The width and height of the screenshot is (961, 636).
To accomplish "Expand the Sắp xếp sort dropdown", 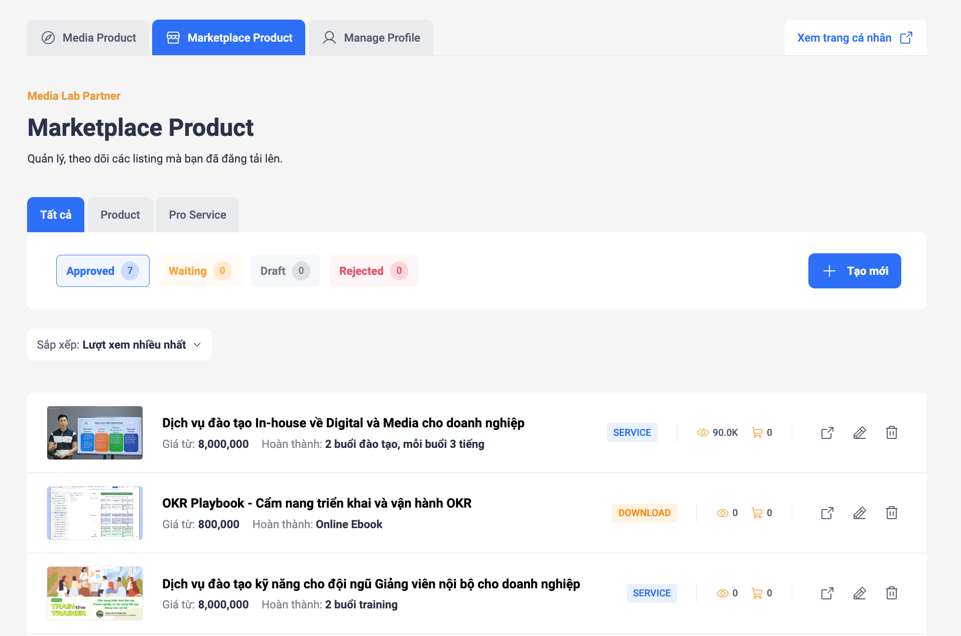I will pos(119,345).
